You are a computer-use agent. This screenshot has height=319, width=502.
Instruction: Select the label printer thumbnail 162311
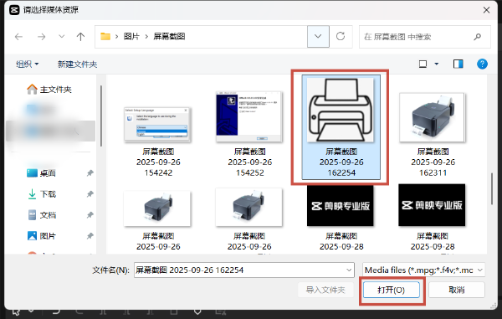(x=433, y=117)
